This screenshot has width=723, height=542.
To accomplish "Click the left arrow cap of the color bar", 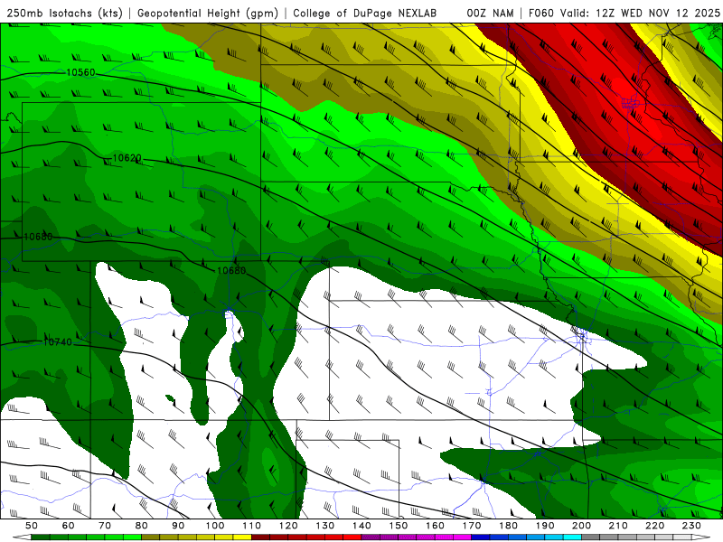I will pyautogui.click(x=22, y=537).
